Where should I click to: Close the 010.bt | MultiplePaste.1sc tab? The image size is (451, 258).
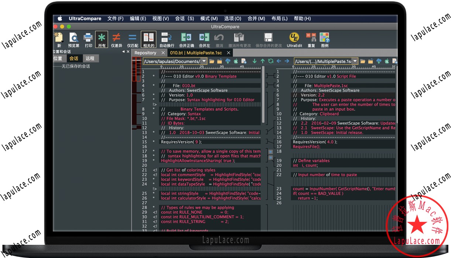[x=229, y=53]
